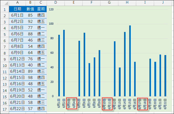Click the chart axis label 6月18日

click(145, 104)
